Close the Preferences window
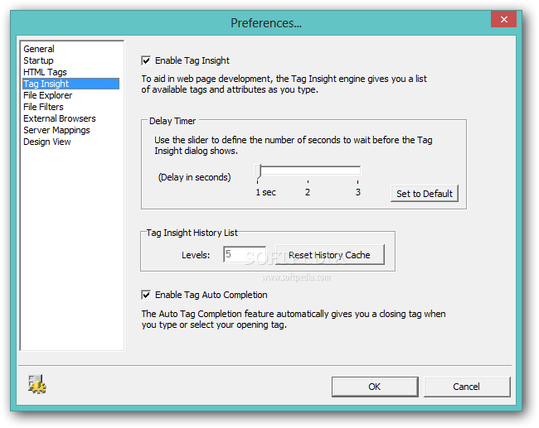The height and width of the screenshot is (428, 539). [504, 20]
